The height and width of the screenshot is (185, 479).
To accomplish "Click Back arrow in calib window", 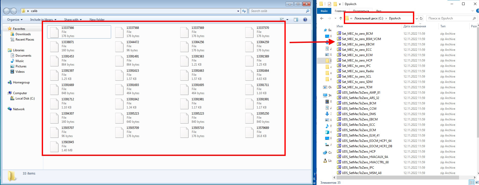I will point(7,11).
